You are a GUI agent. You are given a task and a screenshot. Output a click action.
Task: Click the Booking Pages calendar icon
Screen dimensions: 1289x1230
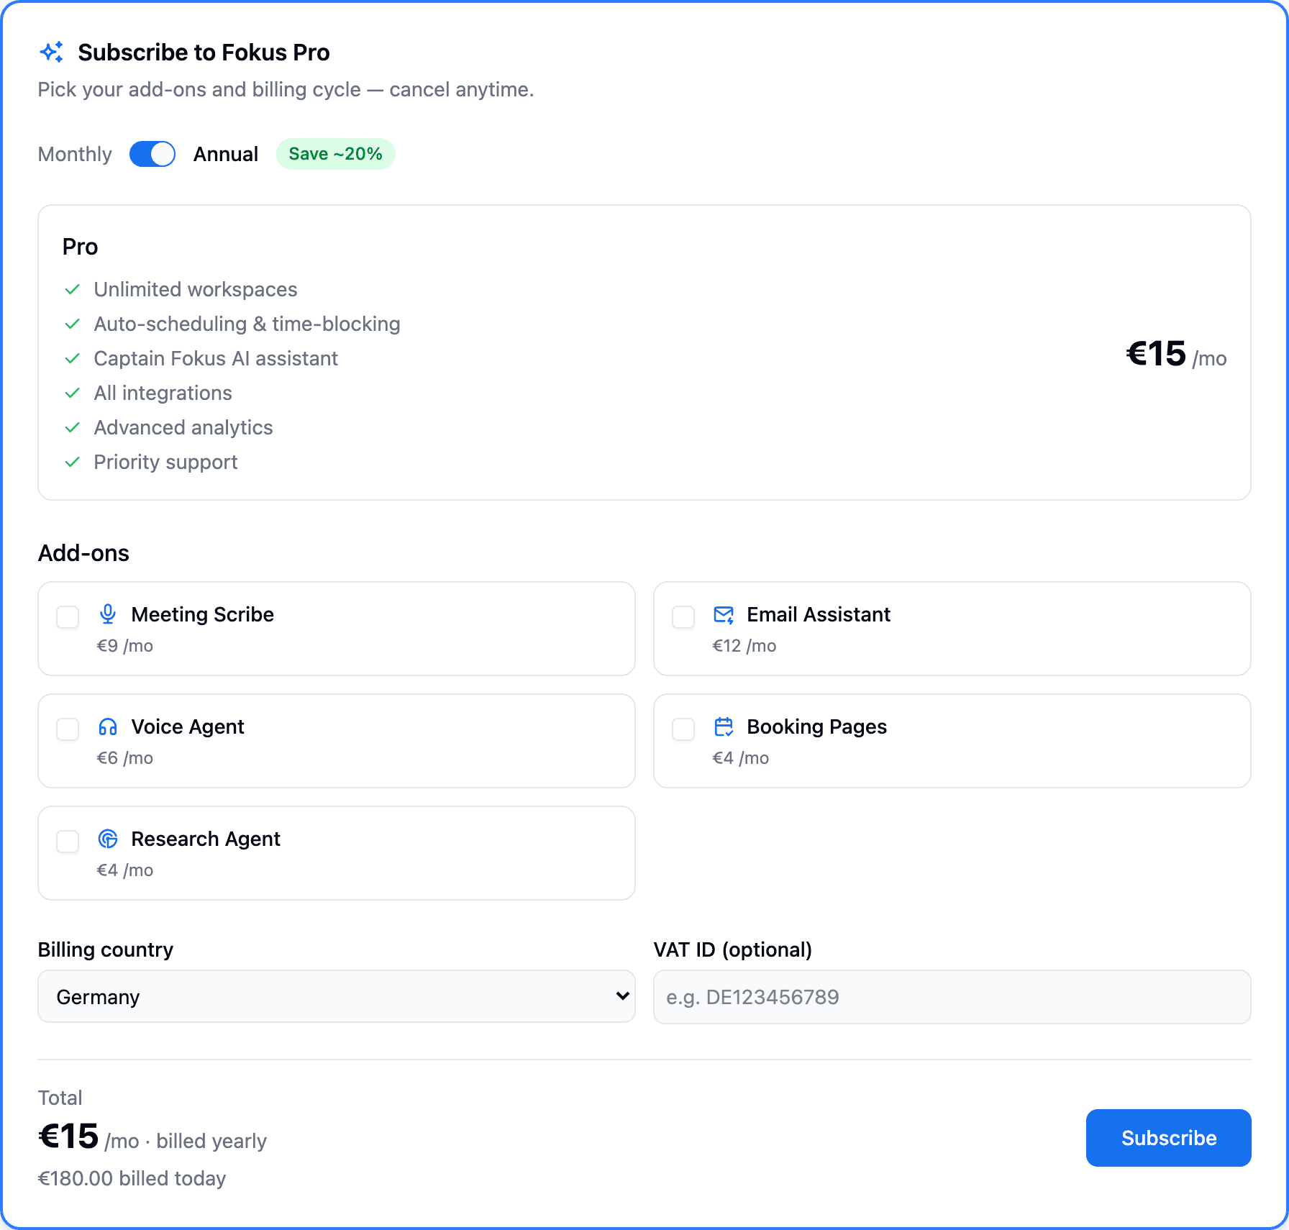pyautogui.click(x=724, y=726)
